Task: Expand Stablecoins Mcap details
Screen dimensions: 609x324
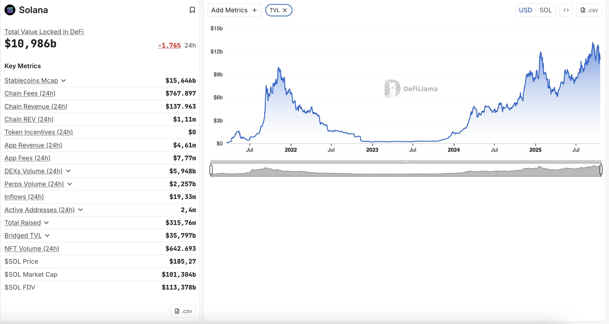Action: (x=64, y=80)
